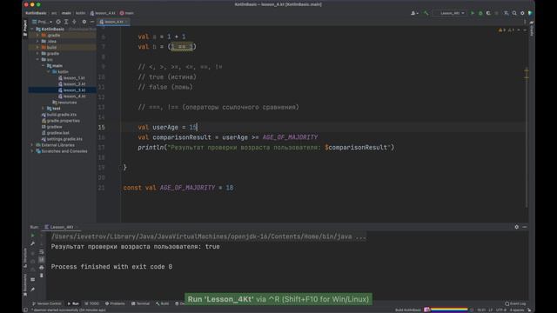
Task: Click lesson_4.kt breadcrumb in navigation bar
Action: pos(103,13)
